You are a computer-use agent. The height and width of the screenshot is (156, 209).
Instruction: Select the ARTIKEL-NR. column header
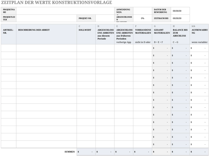[x=9, y=34]
